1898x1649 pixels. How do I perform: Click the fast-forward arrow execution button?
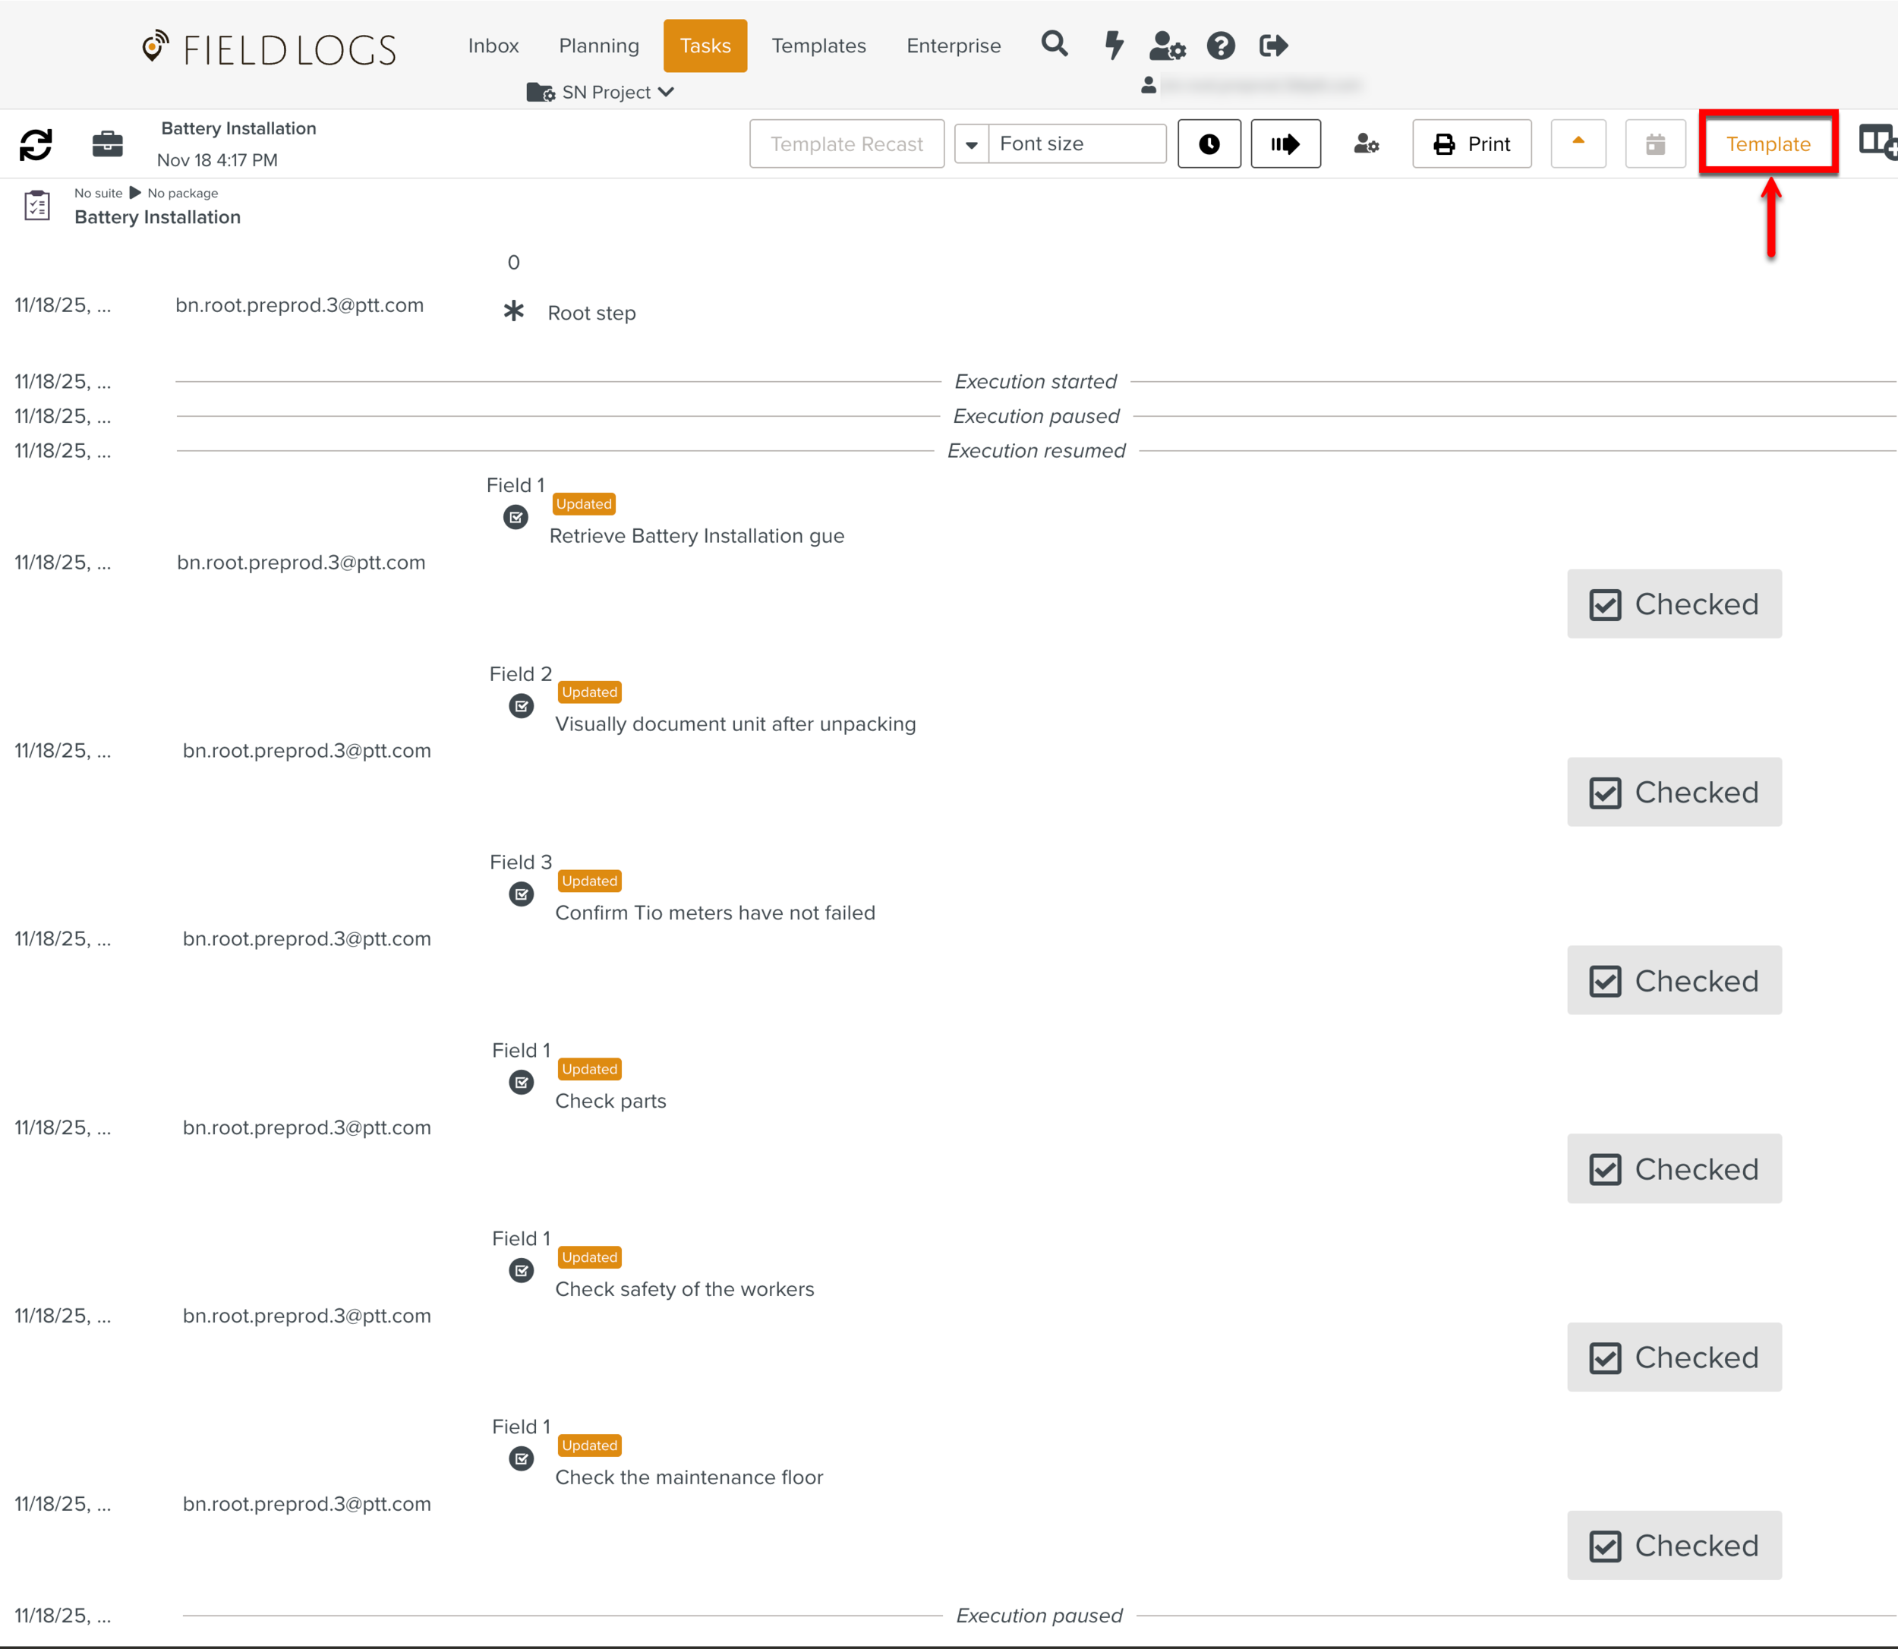click(x=1285, y=144)
